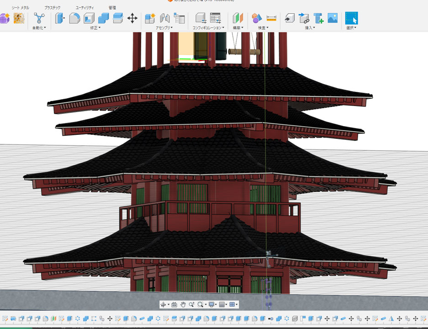Click the construction plane icon
The width and height of the screenshot is (428, 329).
click(237, 18)
